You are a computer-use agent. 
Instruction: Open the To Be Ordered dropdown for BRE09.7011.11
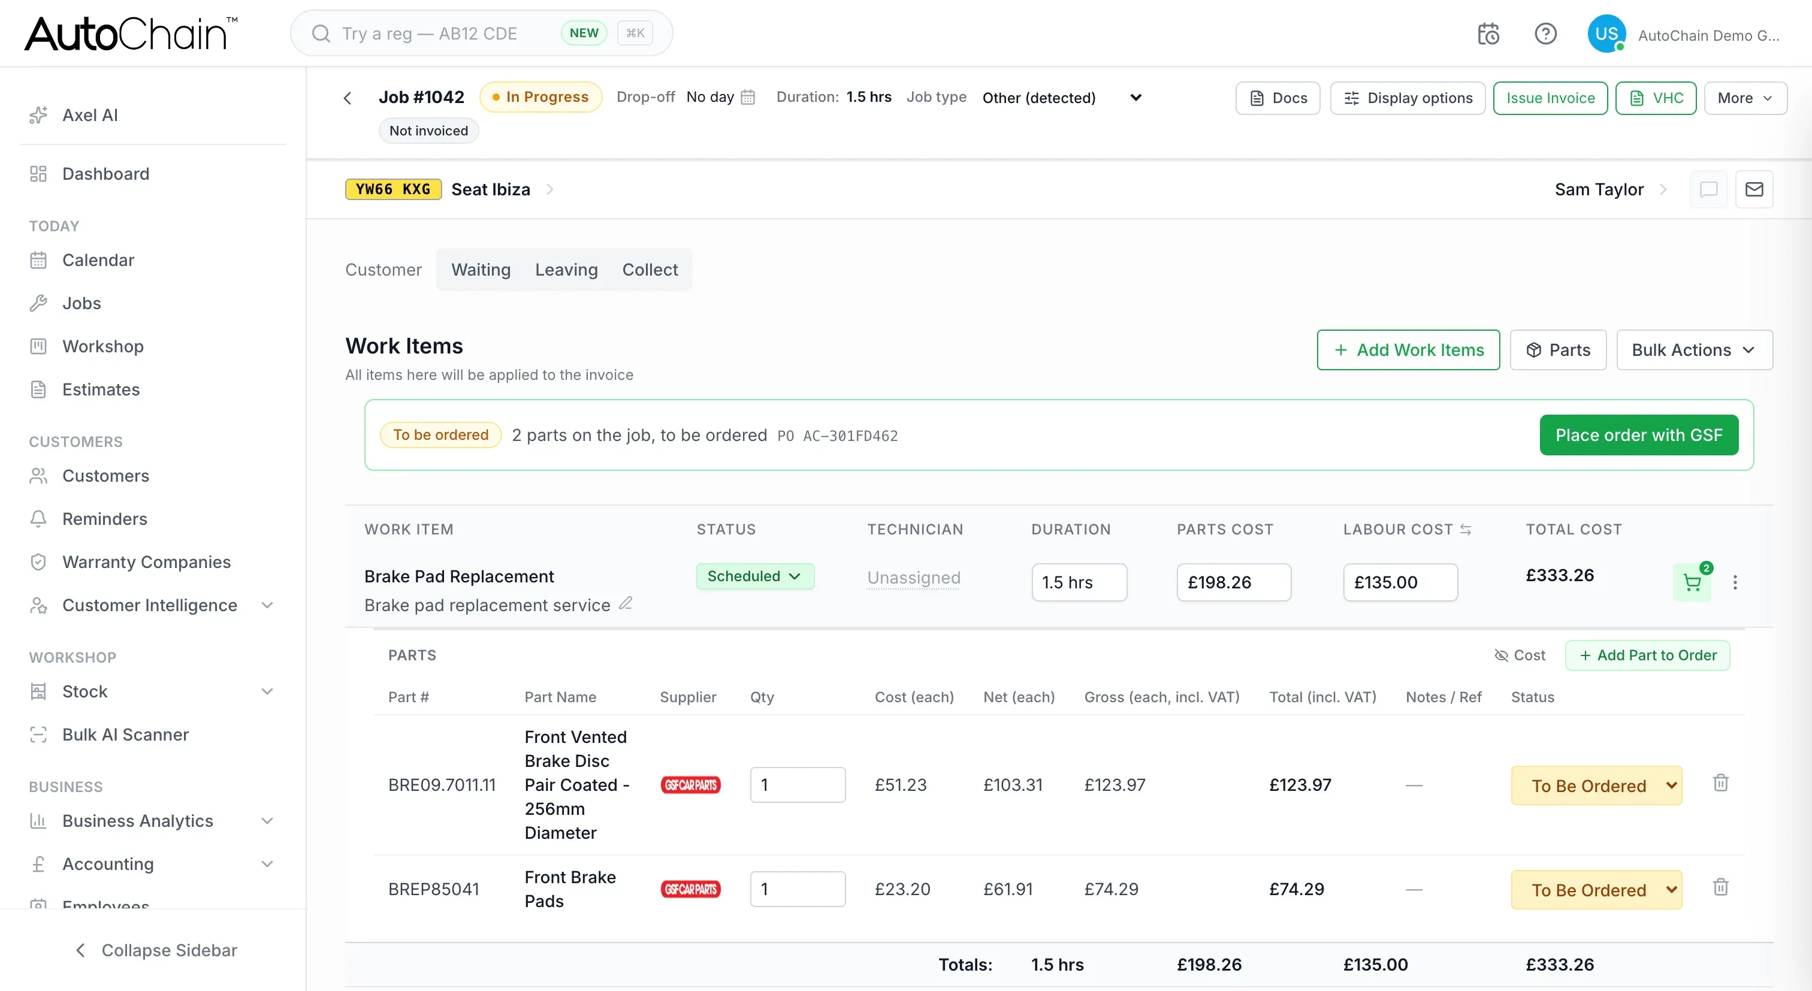click(1596, 785)
